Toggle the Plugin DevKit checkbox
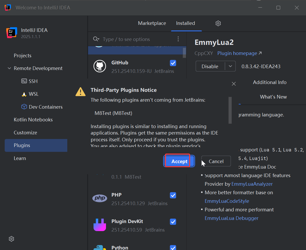This screenshot has height=250, width=306. click(173, 222)
